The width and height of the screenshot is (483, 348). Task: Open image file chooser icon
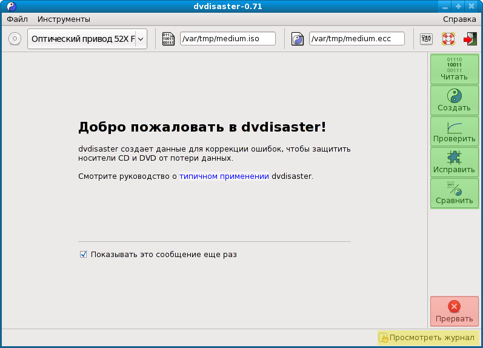pyautogui.click(x=168, y=39)
